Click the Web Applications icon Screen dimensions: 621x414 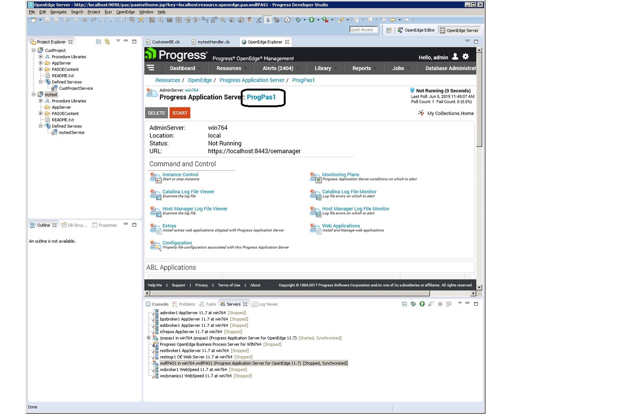click(316, 229)
